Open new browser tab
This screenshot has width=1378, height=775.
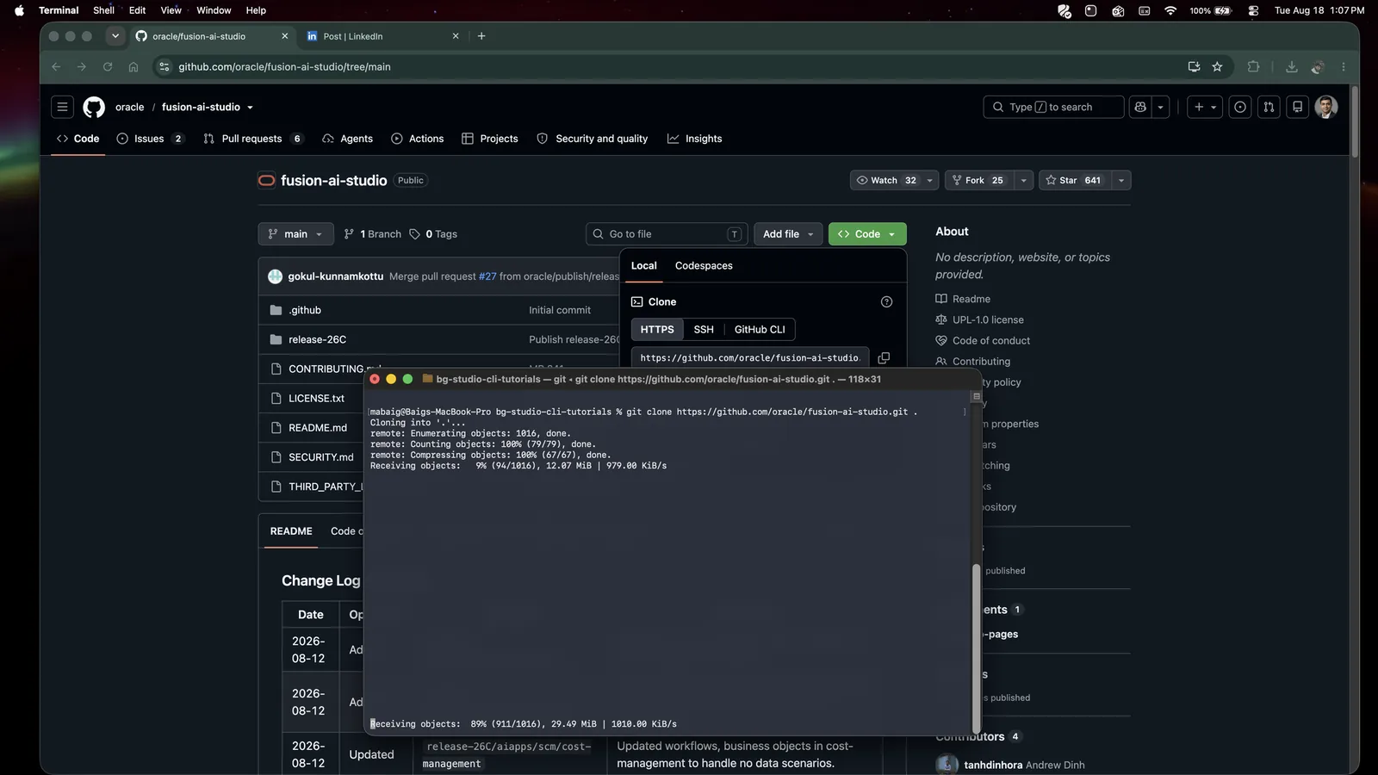[481, 36]
